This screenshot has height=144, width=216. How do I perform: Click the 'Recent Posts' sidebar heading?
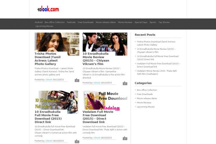click(x=145, y=35)
